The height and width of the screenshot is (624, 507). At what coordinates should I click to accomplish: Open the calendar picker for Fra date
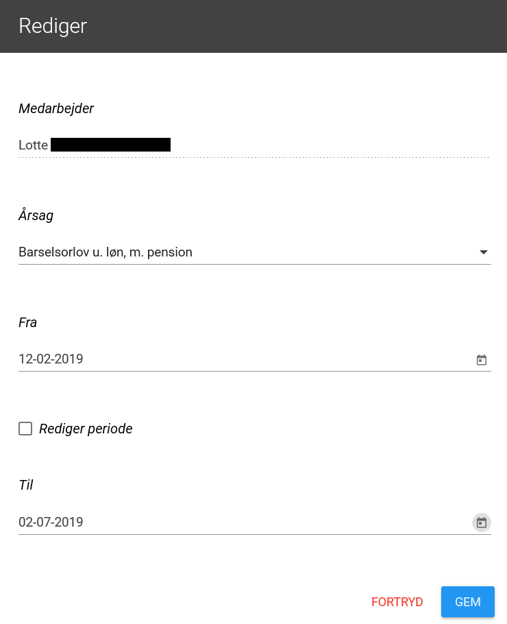481,360
